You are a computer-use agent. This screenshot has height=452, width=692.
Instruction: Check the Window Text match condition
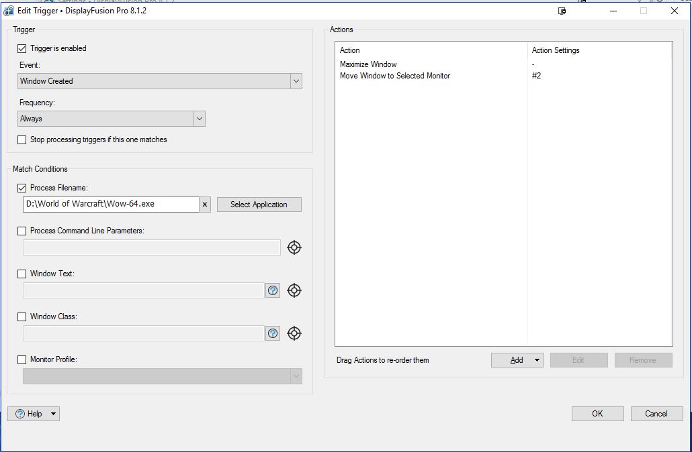click(x=22, y=274)
